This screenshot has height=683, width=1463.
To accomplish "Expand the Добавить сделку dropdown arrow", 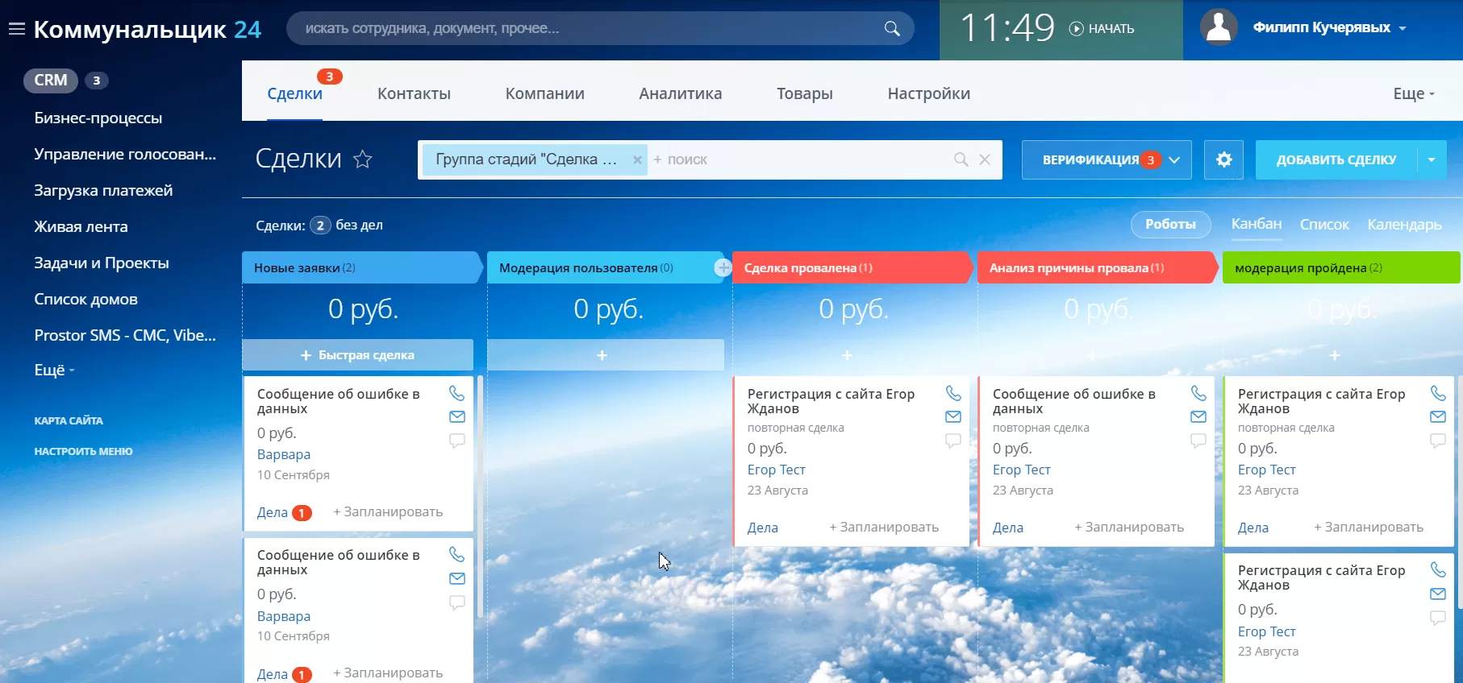I will click(x=1432, y=159).
